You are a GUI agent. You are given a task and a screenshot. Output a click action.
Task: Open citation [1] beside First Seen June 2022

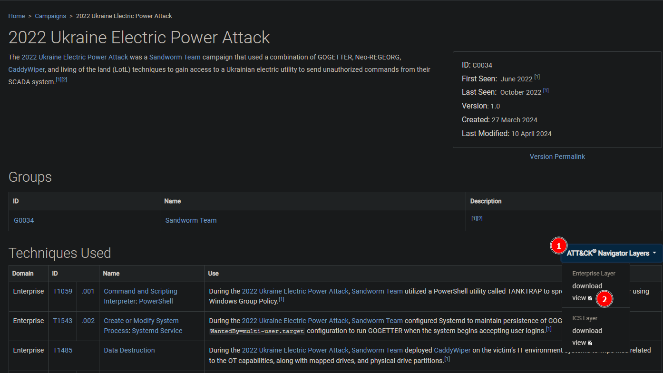click(537, 77)
